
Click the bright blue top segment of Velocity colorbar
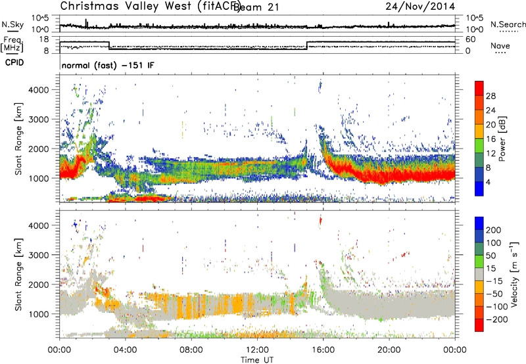tap(479, 223)
